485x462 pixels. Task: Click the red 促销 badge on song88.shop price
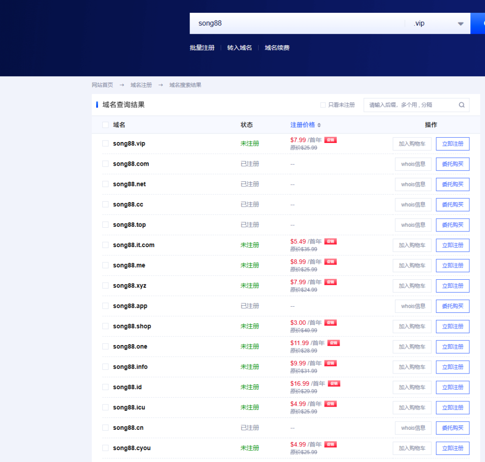tap(330, 322)
